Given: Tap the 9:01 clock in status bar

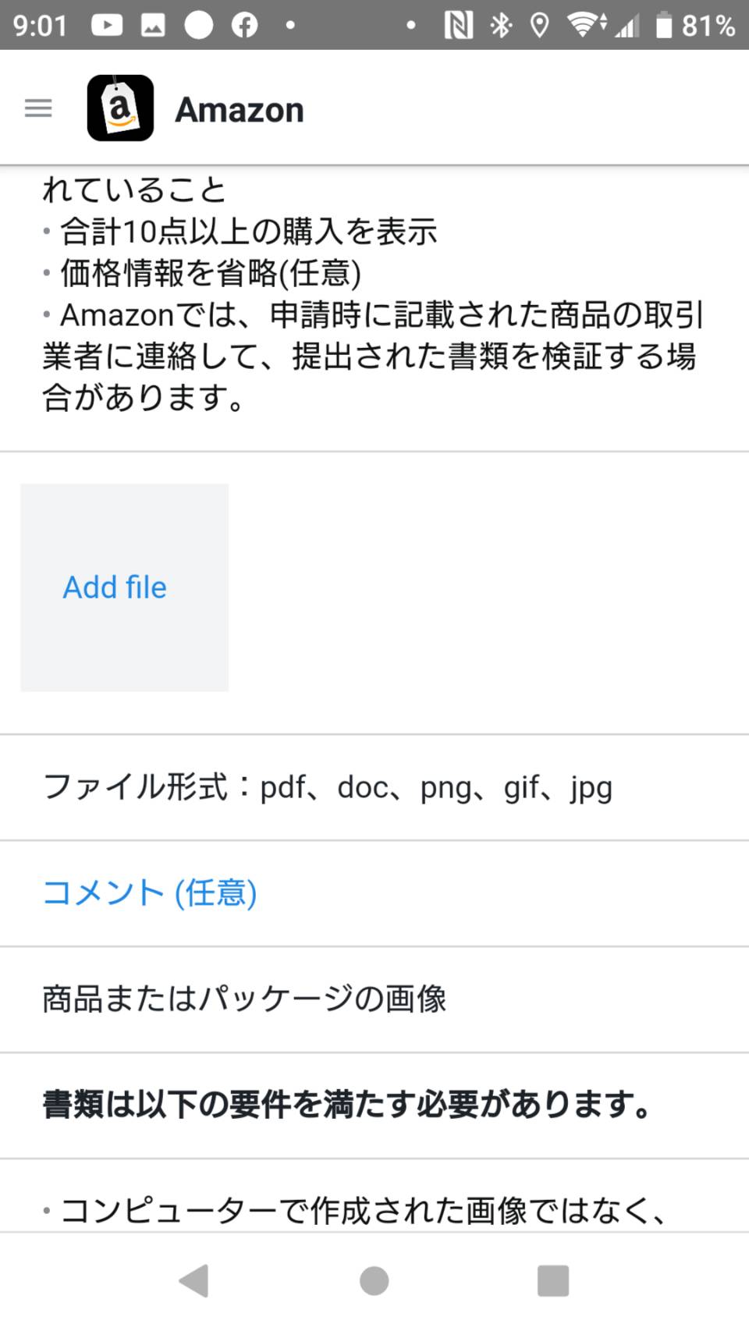Looking at the screenshot, I should coord(41,26).
